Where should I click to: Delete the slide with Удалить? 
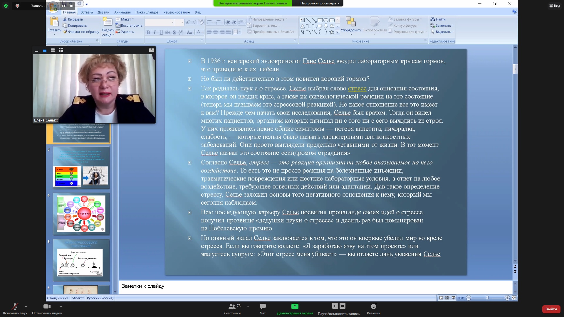point(125,32)
